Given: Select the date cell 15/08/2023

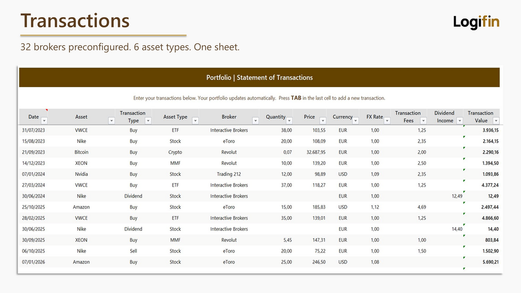Looking at the screenshot, I should point(34,141).
